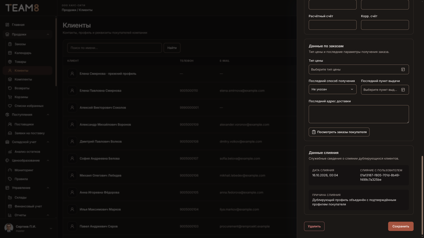Image resolution: width=424 pixels, height=238 pixels.
Task: Open the Тип цены picker icon
Action: point(403,69)
